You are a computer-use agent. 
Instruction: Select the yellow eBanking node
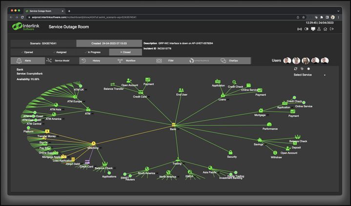(94, 144)
